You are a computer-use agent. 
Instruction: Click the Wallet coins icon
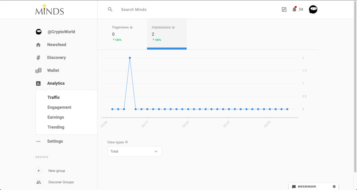pos(38,70)
